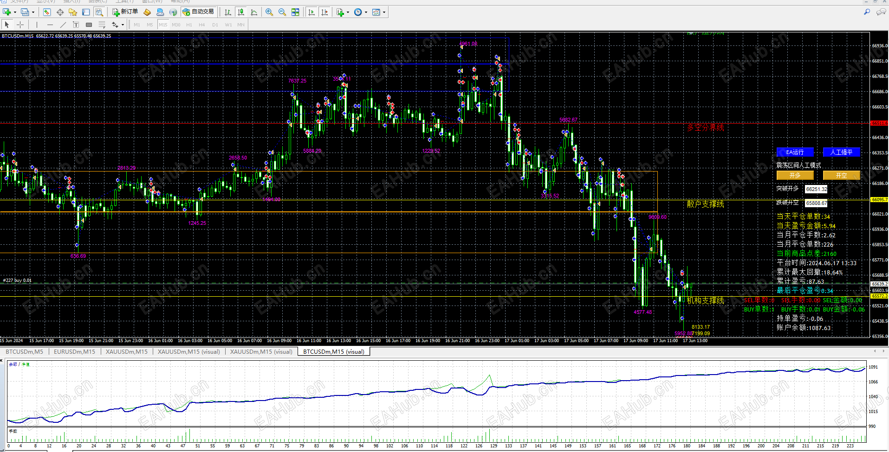Toggle the Data Window crosshair icon
The height and width of the screenshot is (452, 889).
(x=60, y=12)
